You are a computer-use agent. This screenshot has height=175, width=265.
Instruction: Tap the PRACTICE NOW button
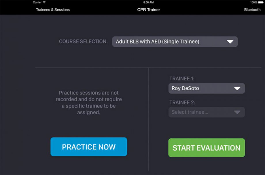89,147
